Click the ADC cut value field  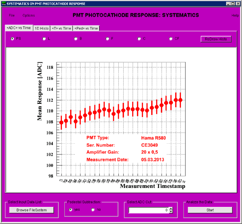click(x=149, y=210)
